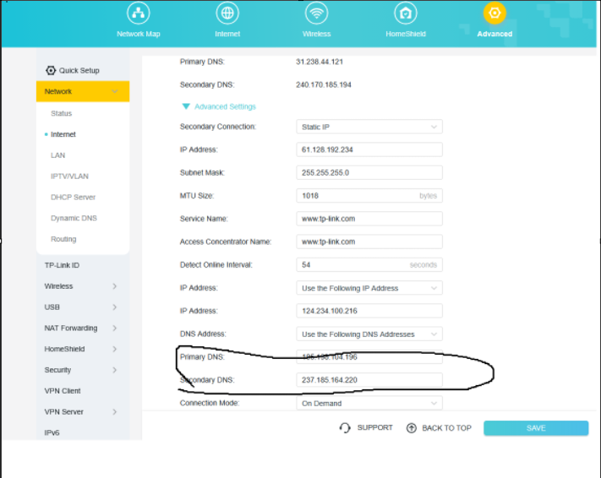Image resolution: width=601 pixels, height=478 pixels.
Task: Click the Primary DNS input field
Action: click(369, 357)
